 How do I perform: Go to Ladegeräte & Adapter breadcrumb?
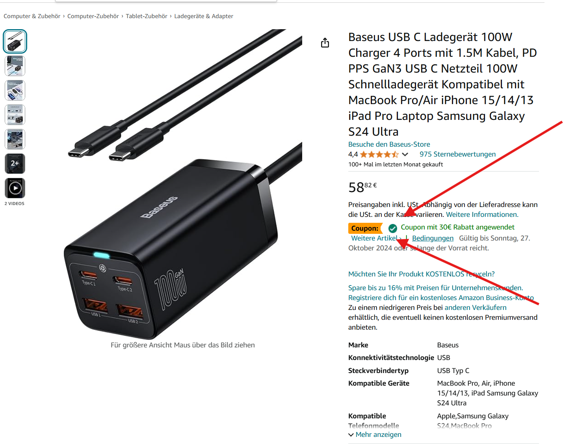pos(204,16)
